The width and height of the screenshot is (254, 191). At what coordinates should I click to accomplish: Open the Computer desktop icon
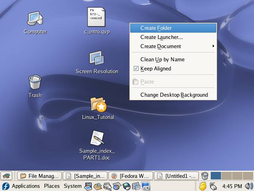(x=35, y=18)
